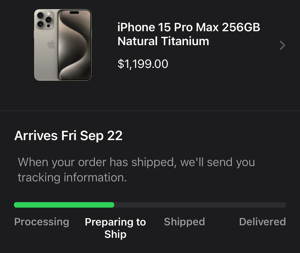Click the green filled part of the progress bar
This screenshot has height=253, width=300.
(64, 205)
